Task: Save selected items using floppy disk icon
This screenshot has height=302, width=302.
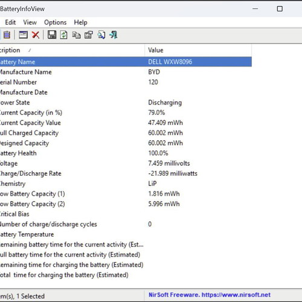Action: 52,35
